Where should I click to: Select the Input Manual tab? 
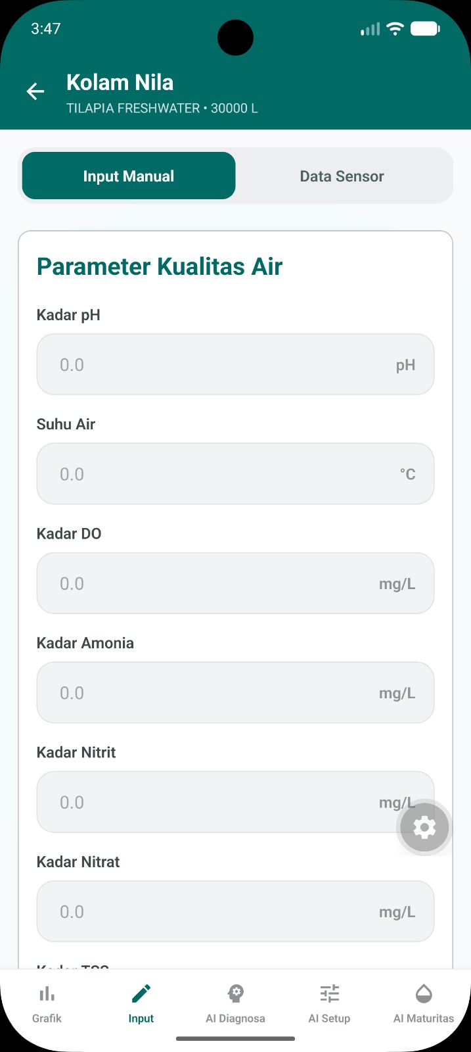(x=129, y=176)
